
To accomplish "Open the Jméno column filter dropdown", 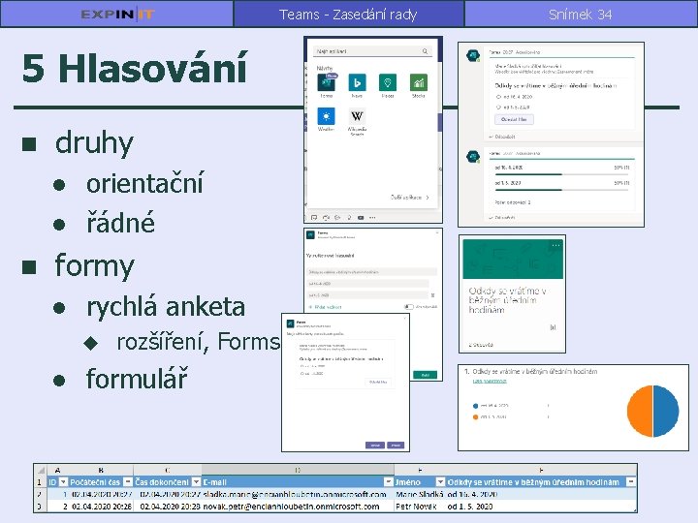I will point(440,482).
